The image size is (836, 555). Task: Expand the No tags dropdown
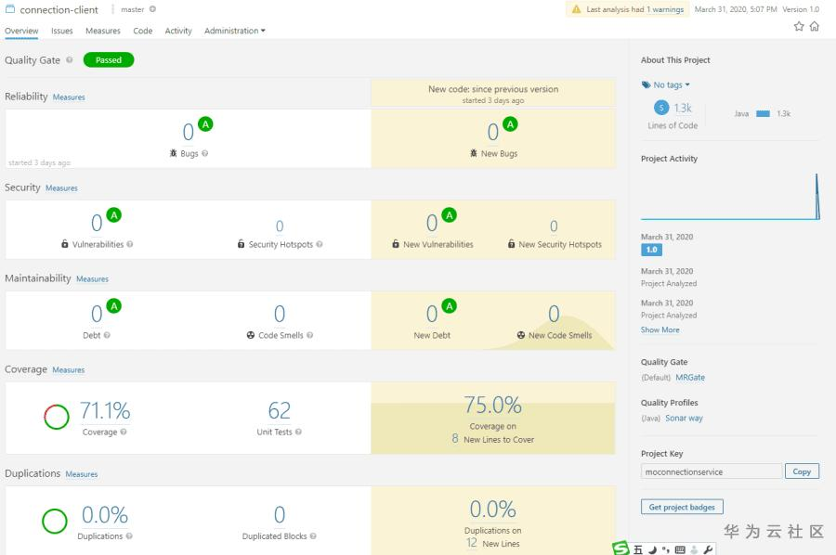coord(666,84)
